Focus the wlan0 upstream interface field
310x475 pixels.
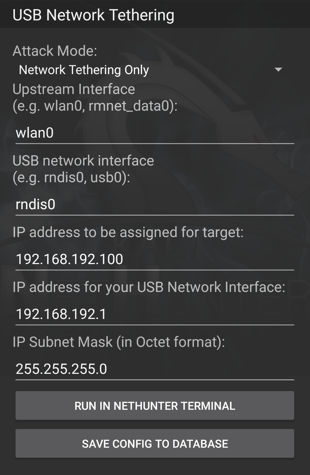(x=155, y=133)
